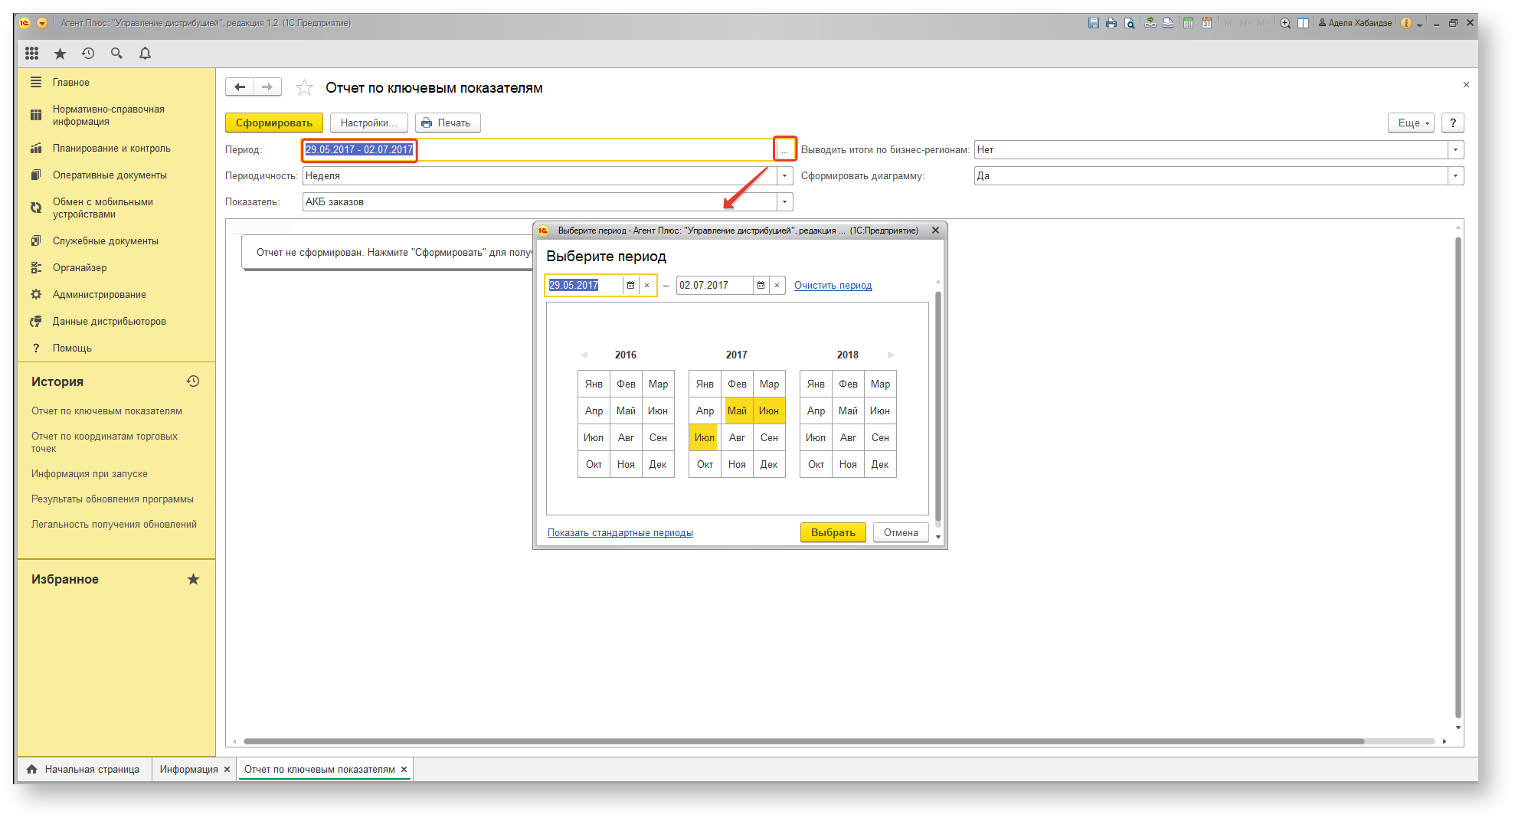Switch to Начальная страница tab
This screenshot has width=1515, height=821.
83,769
